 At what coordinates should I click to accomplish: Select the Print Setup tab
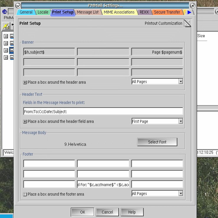63,12
